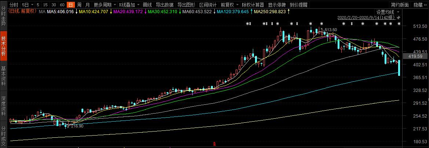This screenshot has width=429, height=148.
Task: Click the pin icon beside date range
Action: tap(399, 18)
